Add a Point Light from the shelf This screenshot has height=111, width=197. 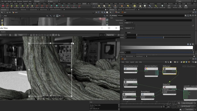[99, 6]
